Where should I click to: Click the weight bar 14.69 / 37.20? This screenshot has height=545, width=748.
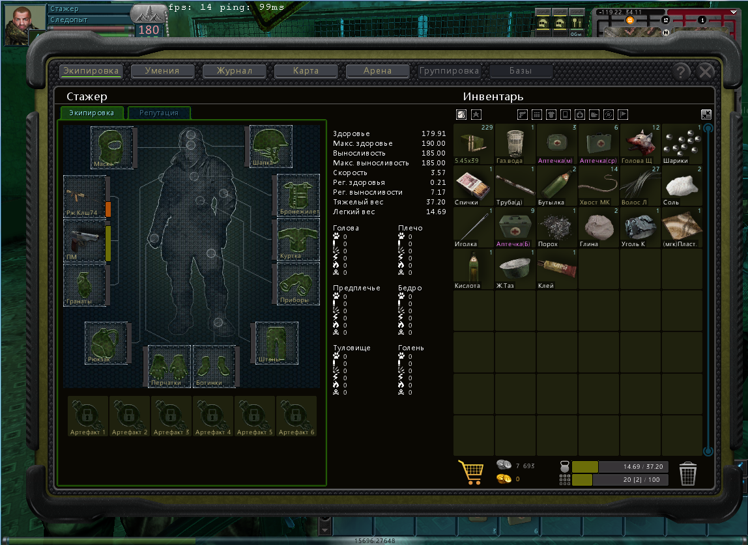click(x=620, y=467)
